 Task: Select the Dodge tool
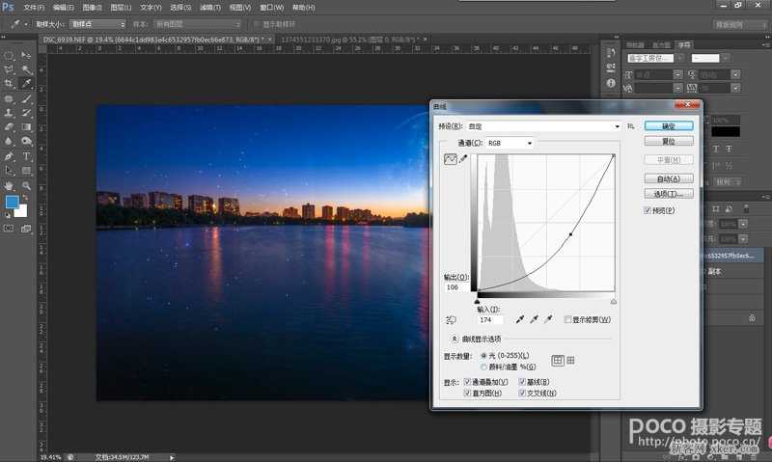[x=26, y=141]
